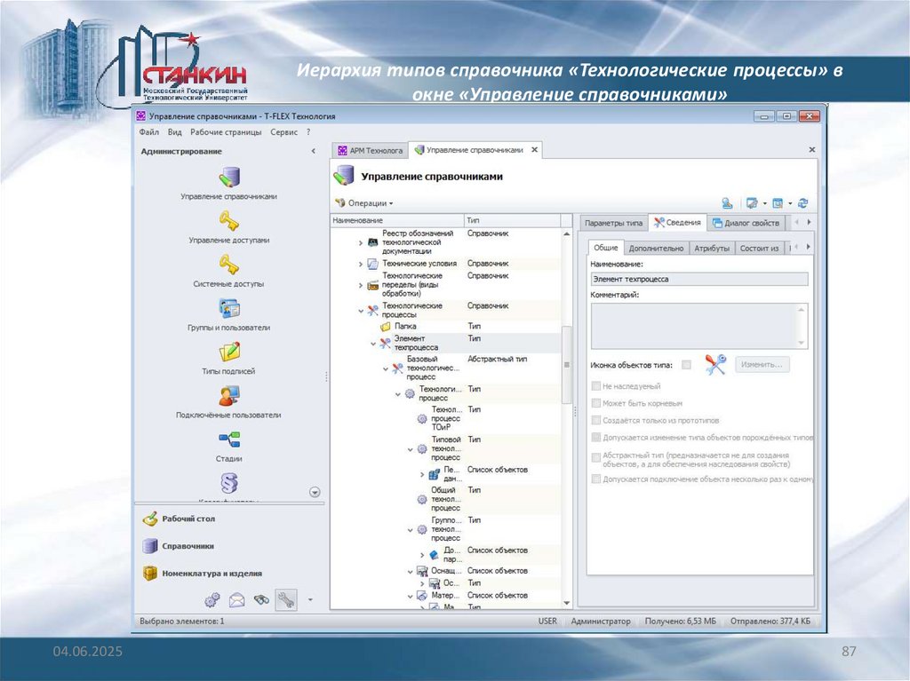Toggle the Не наследуемый checkbox

[x=596, y=386]
